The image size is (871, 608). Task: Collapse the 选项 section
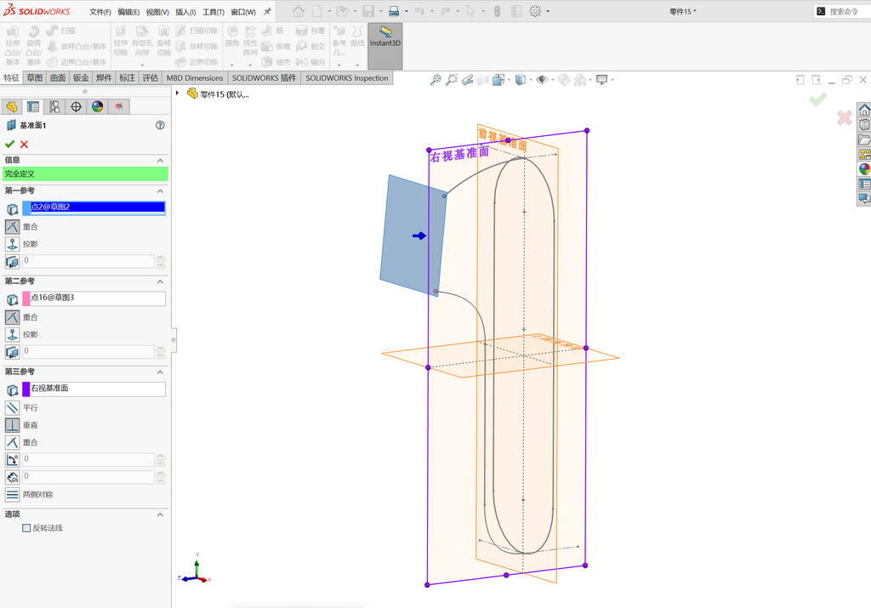click(x=160, y=514)
